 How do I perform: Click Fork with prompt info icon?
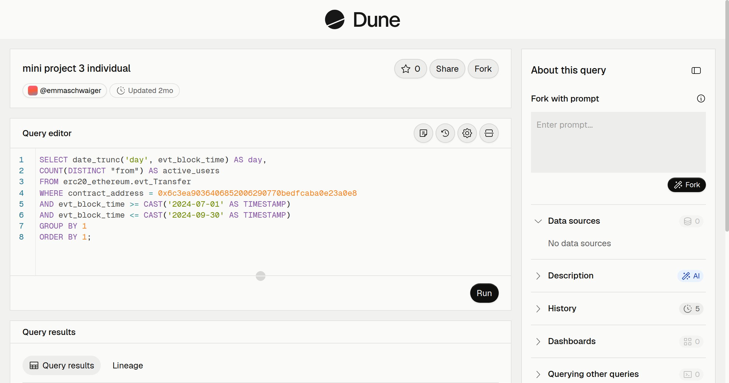click(x=701, y=98)
